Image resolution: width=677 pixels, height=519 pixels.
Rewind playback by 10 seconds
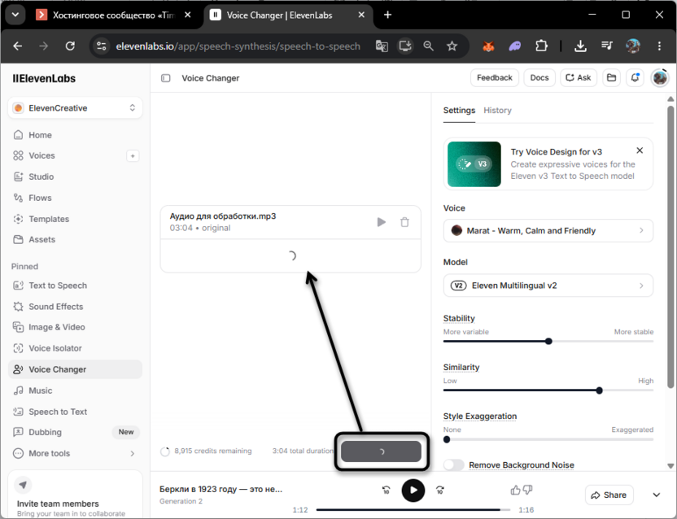click(x=386, y=490)
